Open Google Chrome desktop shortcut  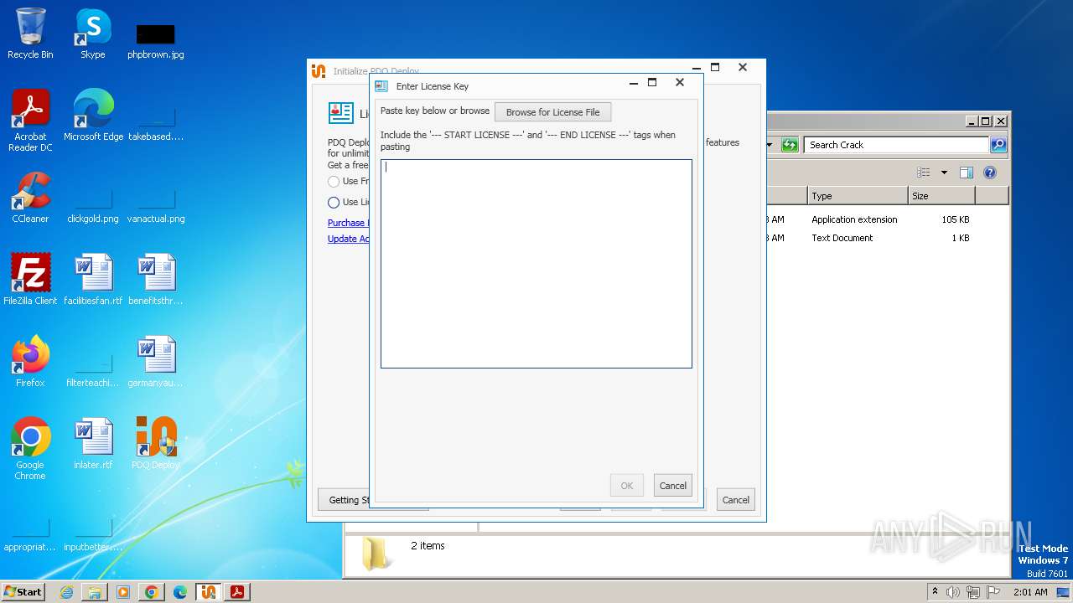click(30, 449)
